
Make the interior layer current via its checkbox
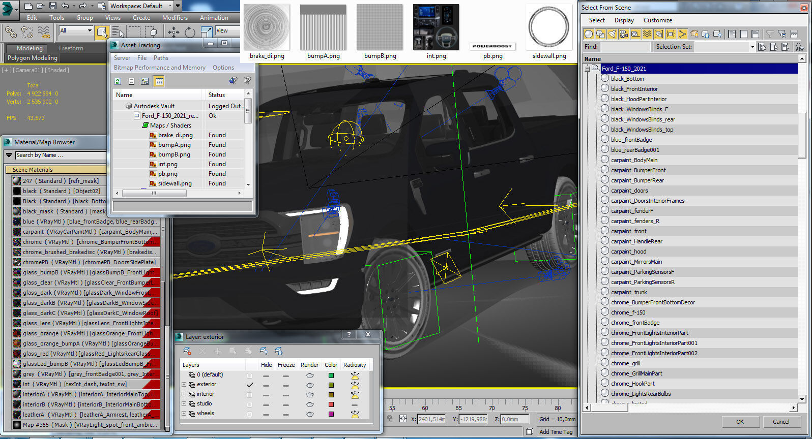coord(249,394)
